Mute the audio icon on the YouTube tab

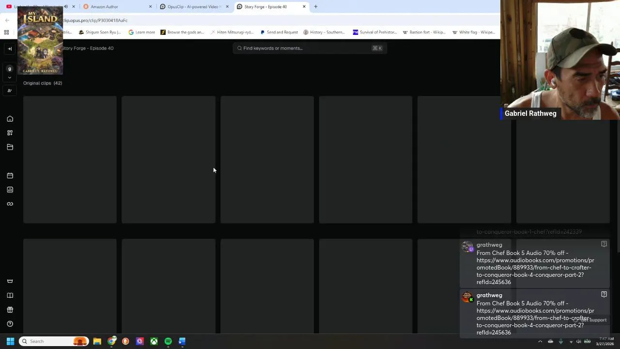(x=66, y=7)
